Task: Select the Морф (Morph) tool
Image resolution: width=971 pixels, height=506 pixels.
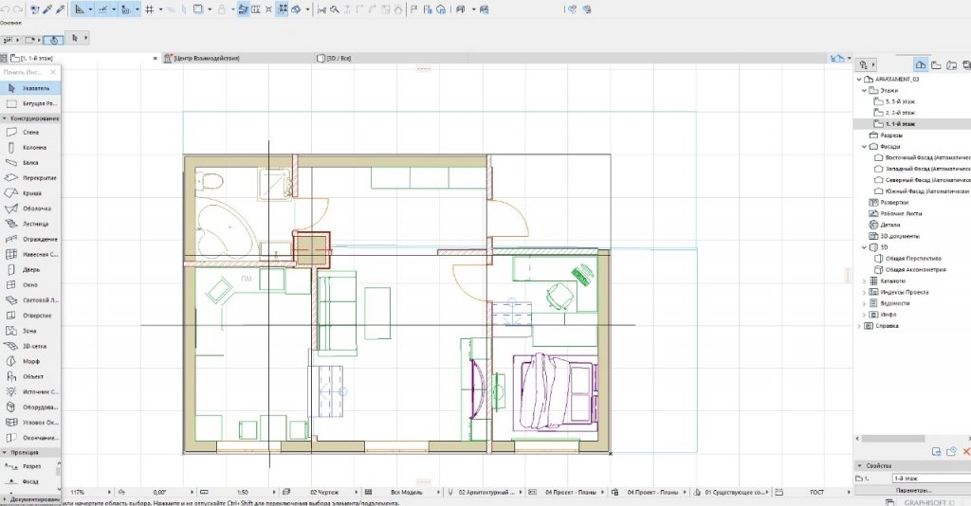Action: coord(30,361)
